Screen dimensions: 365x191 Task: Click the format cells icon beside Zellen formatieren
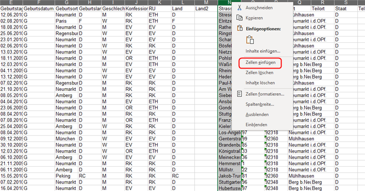(239, 94)
